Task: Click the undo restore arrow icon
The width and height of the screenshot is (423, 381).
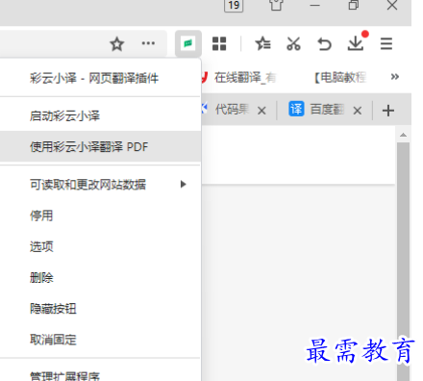Action: 324,44
